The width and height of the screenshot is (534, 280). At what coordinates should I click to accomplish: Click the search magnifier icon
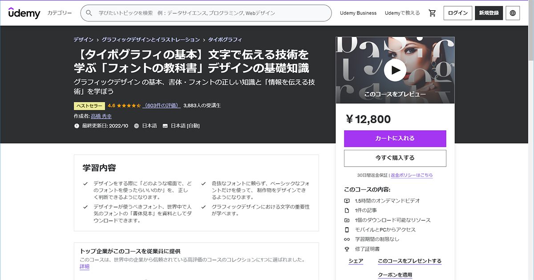pos(89,13)
